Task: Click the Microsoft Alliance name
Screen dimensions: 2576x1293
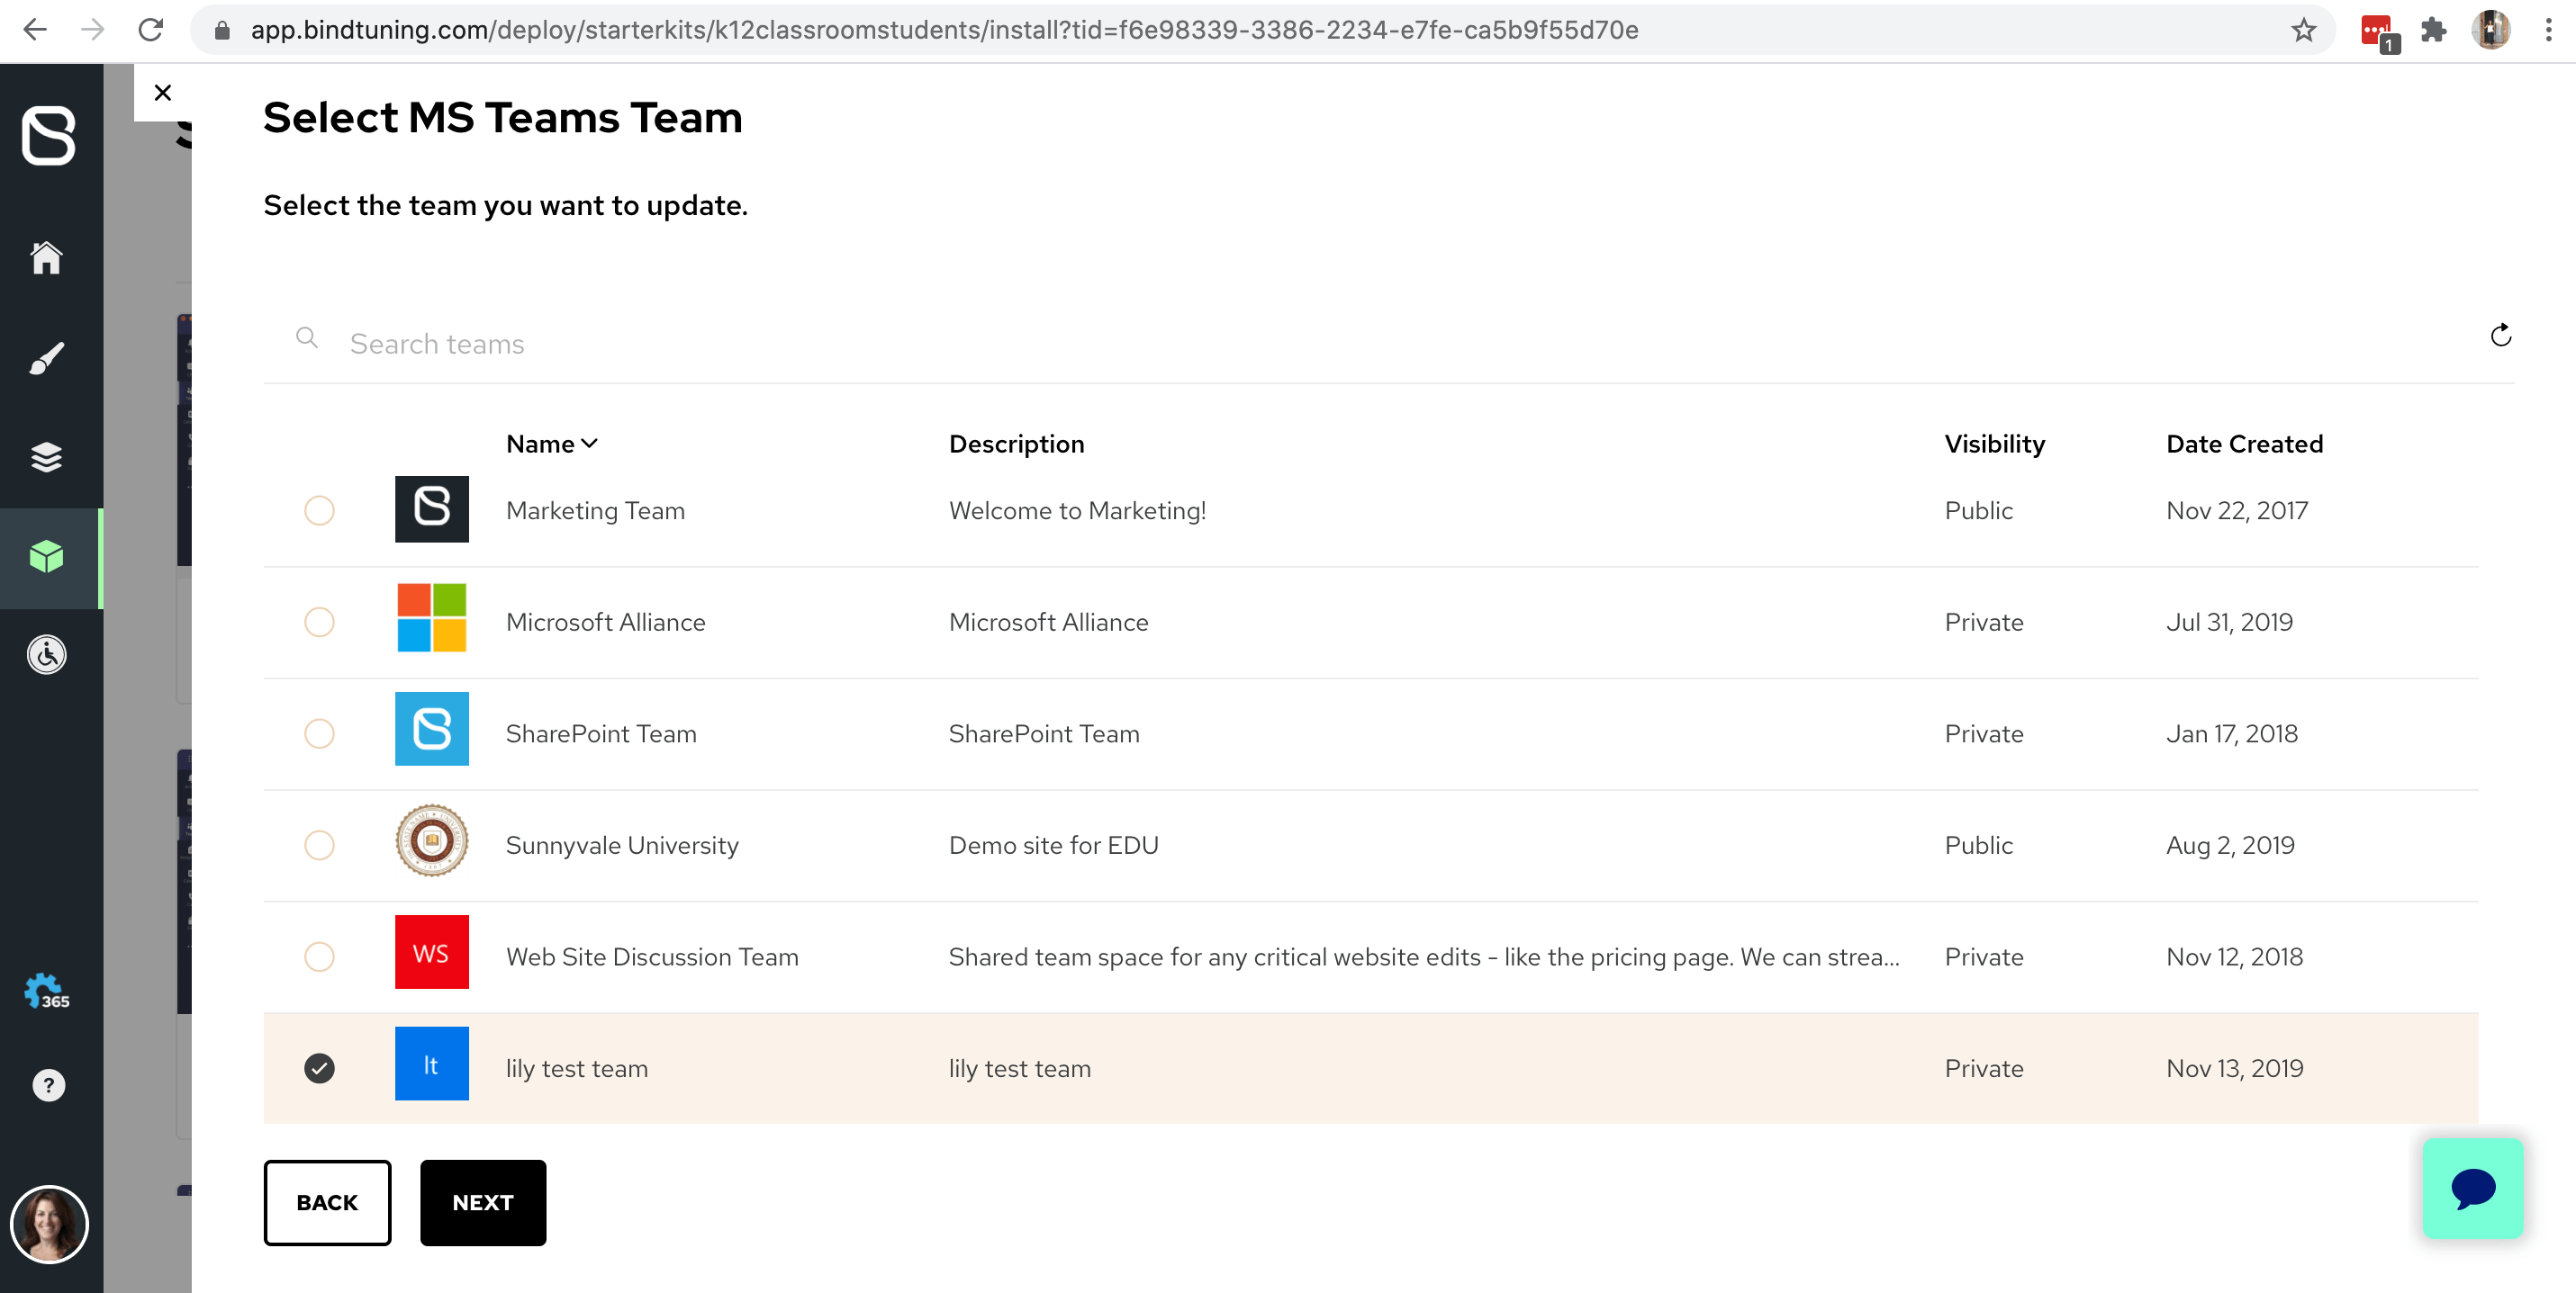Action: [x=605, y=623]
